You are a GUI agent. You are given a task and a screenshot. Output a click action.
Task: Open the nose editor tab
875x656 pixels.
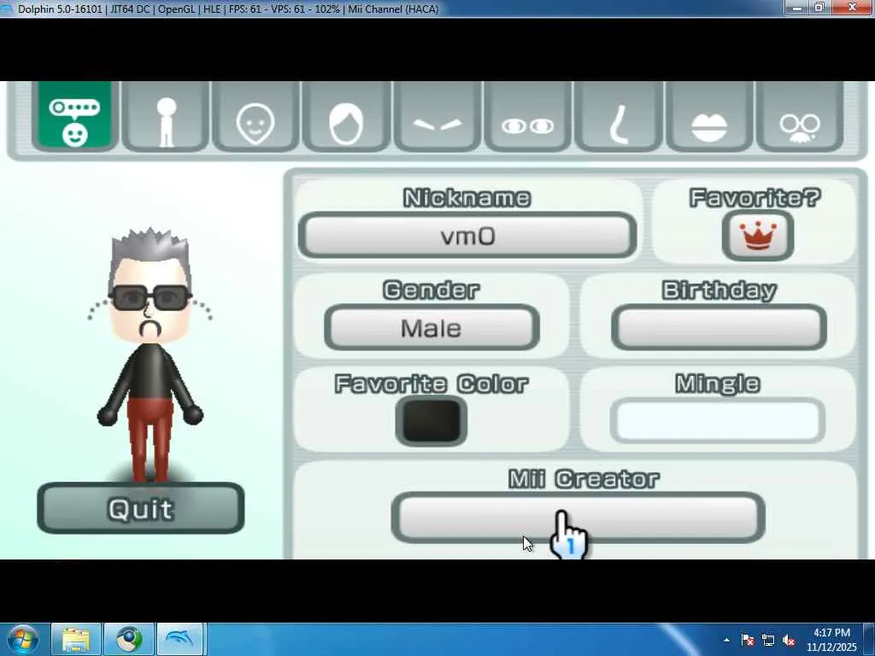point(619,116)
